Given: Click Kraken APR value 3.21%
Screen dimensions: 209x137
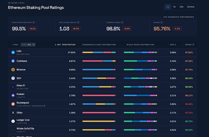Looking at the screenshot, I should pyautogui.click(x=173, y=96).
